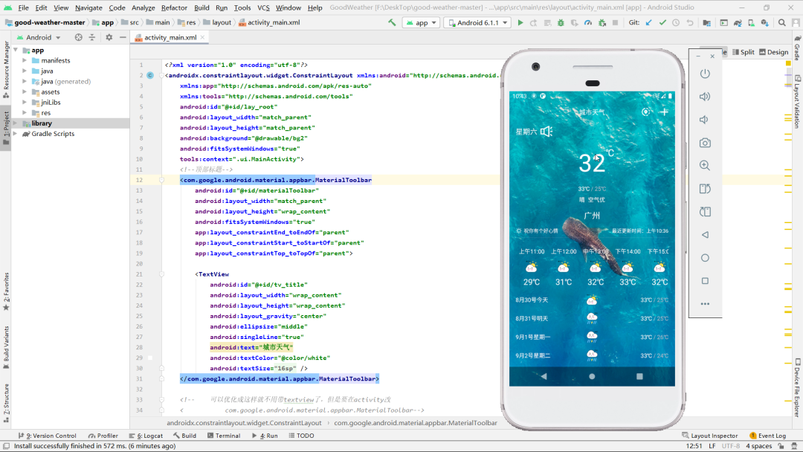803x452 pixels.
Task: Select the activity_main.xml editor tab
Action: click(x=170, y=37)
